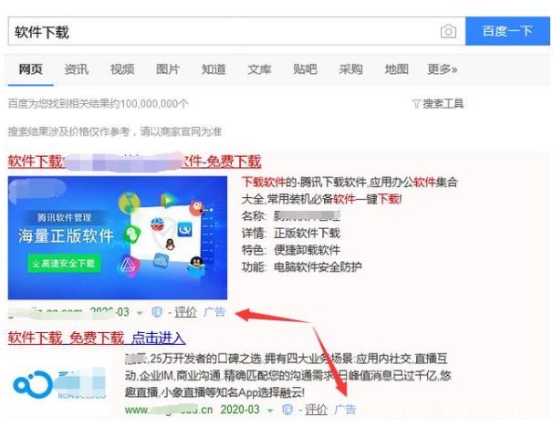Viewport: 553px width, 438px height.
Task: Click the camera image search icon
Action: tap(448, 31)
